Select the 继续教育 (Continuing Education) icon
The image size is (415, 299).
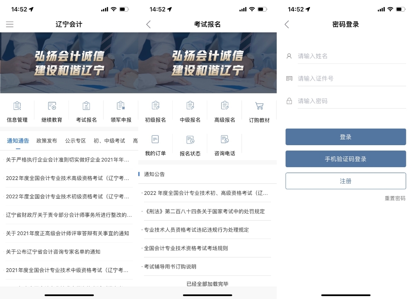(51, 110)
